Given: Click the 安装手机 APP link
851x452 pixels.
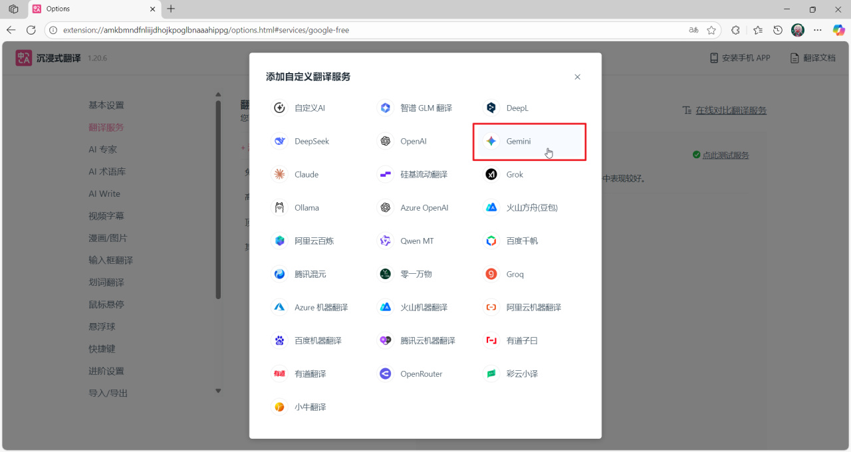Looking at the screenshot, I should click(x=740, y=58).
